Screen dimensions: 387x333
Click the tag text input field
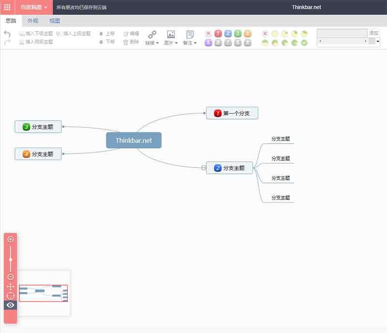[x=342, y=33]
